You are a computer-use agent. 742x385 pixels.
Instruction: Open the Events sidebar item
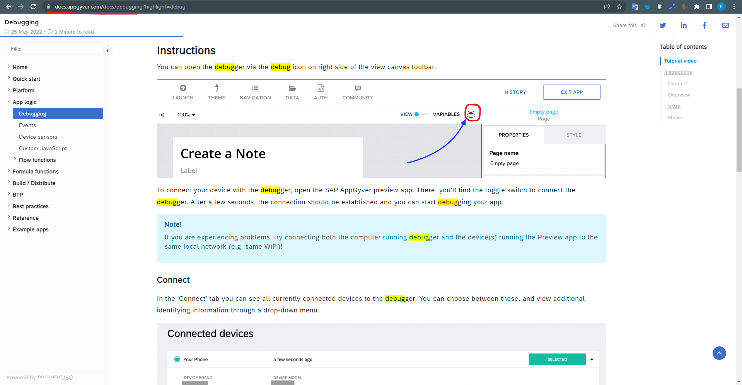tap(27, 125)
